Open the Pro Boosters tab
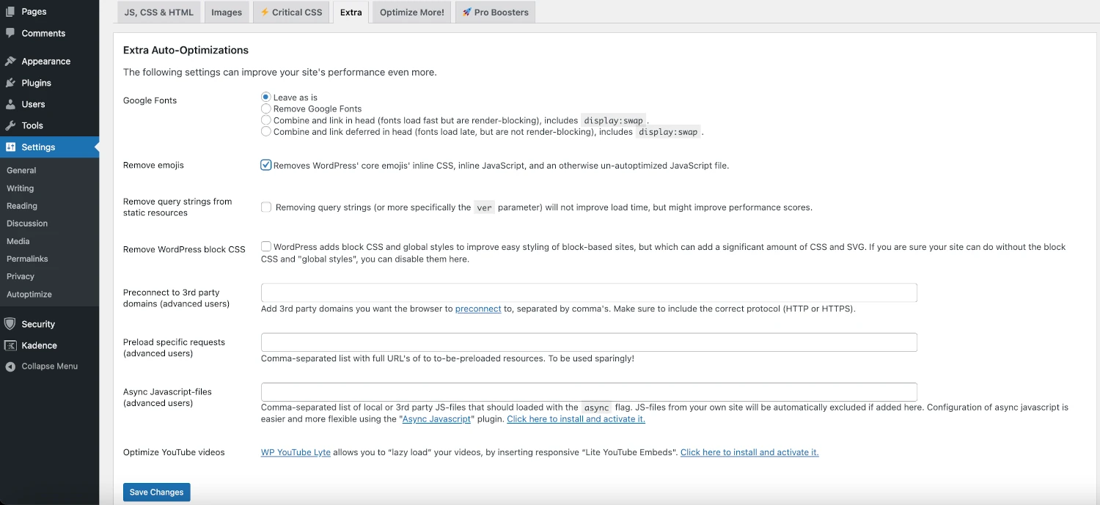 495,12
